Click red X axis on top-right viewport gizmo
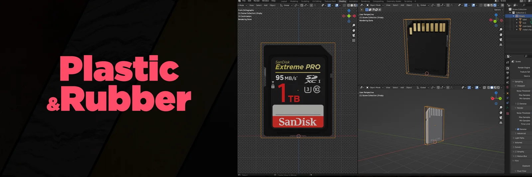Viewport: 532px width, 177px height. (491, 20)
